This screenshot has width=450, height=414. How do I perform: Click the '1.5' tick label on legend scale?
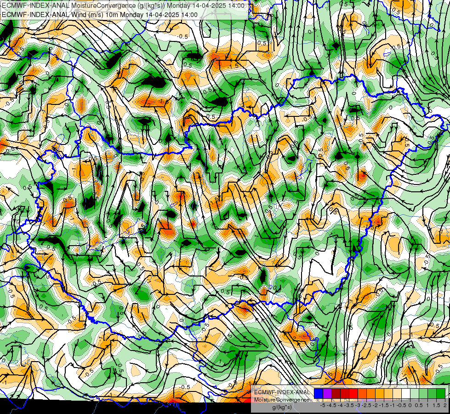(436, 405)
